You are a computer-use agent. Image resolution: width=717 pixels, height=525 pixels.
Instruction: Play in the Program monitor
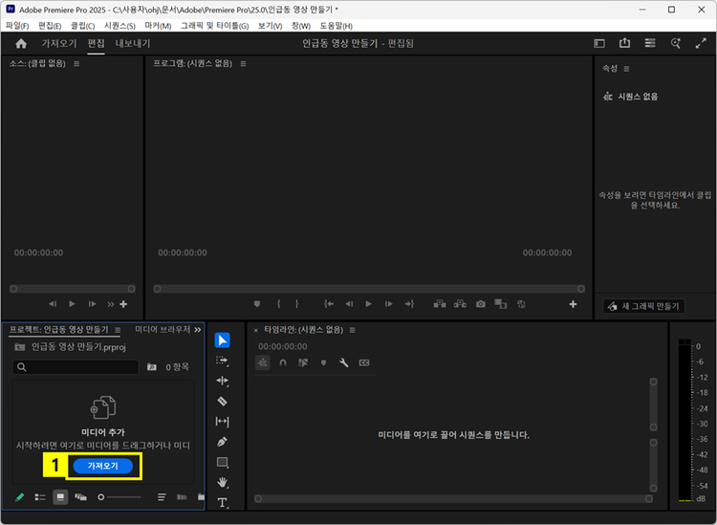pyautogui.click(x=369, y=304)
